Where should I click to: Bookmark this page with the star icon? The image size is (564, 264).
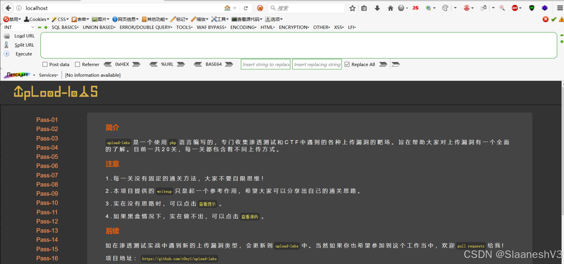[352, 8]
